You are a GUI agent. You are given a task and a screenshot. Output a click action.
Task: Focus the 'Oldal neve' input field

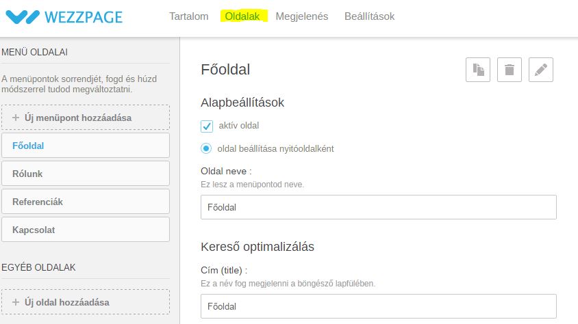379,207
